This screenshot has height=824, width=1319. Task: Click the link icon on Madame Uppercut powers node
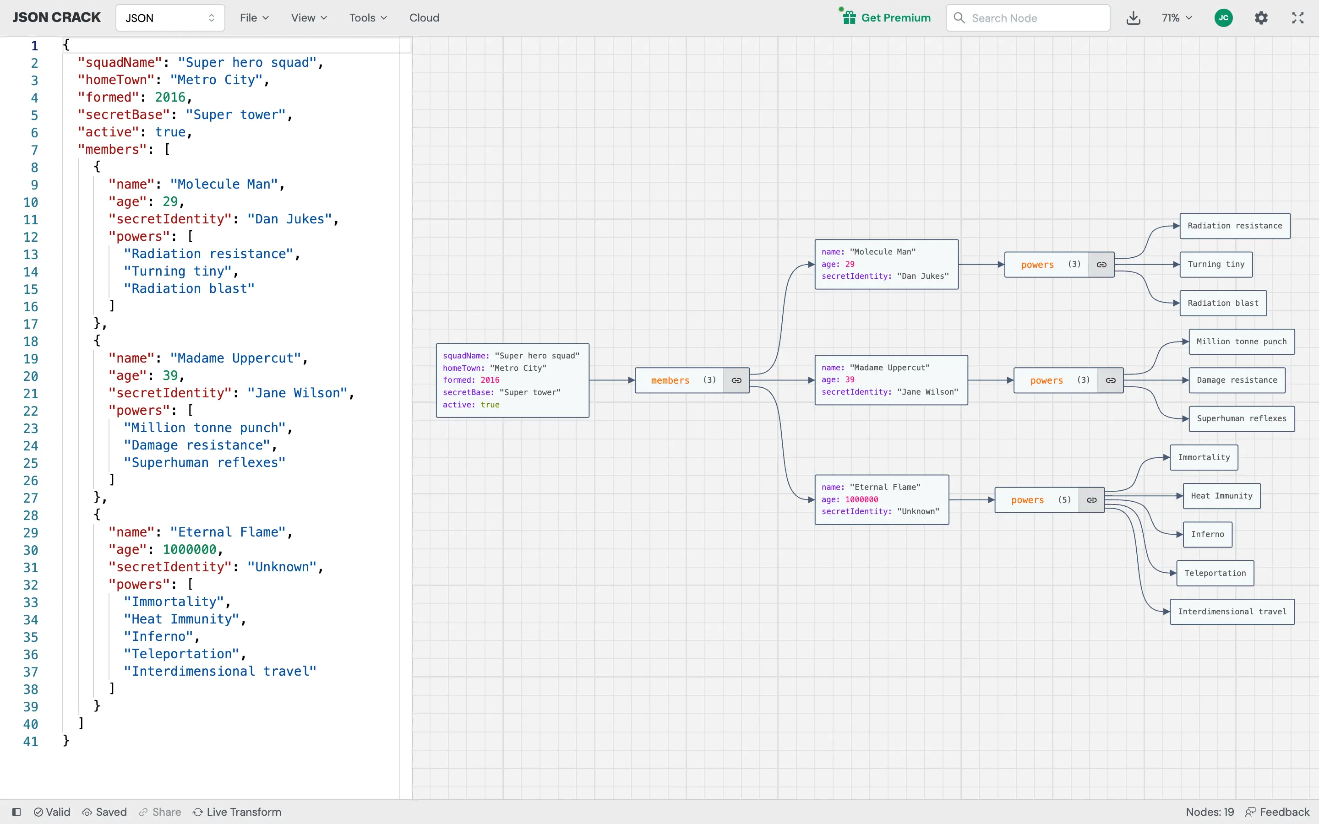click(1110, 379)
